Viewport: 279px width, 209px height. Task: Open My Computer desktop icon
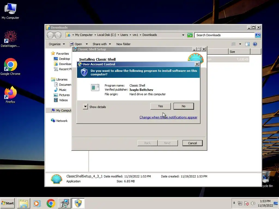pos(10,11)
